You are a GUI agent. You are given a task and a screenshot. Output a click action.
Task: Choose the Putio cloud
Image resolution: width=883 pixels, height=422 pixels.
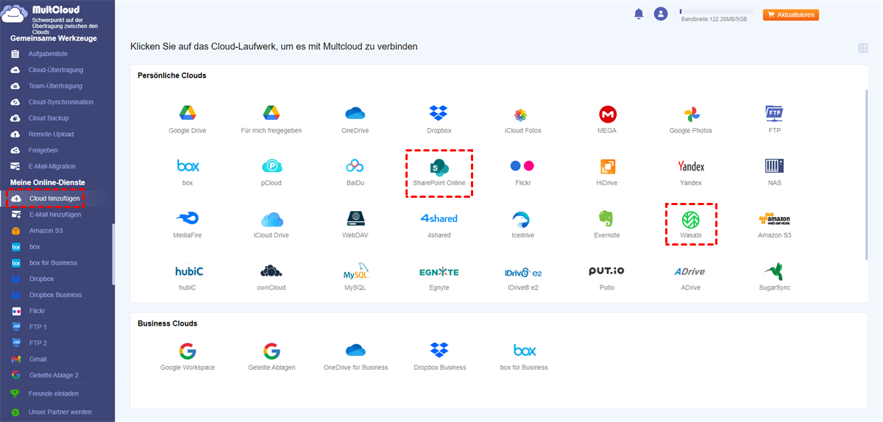(x=607, y=277)
